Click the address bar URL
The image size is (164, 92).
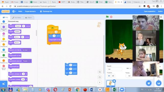(x=36, y=6)
